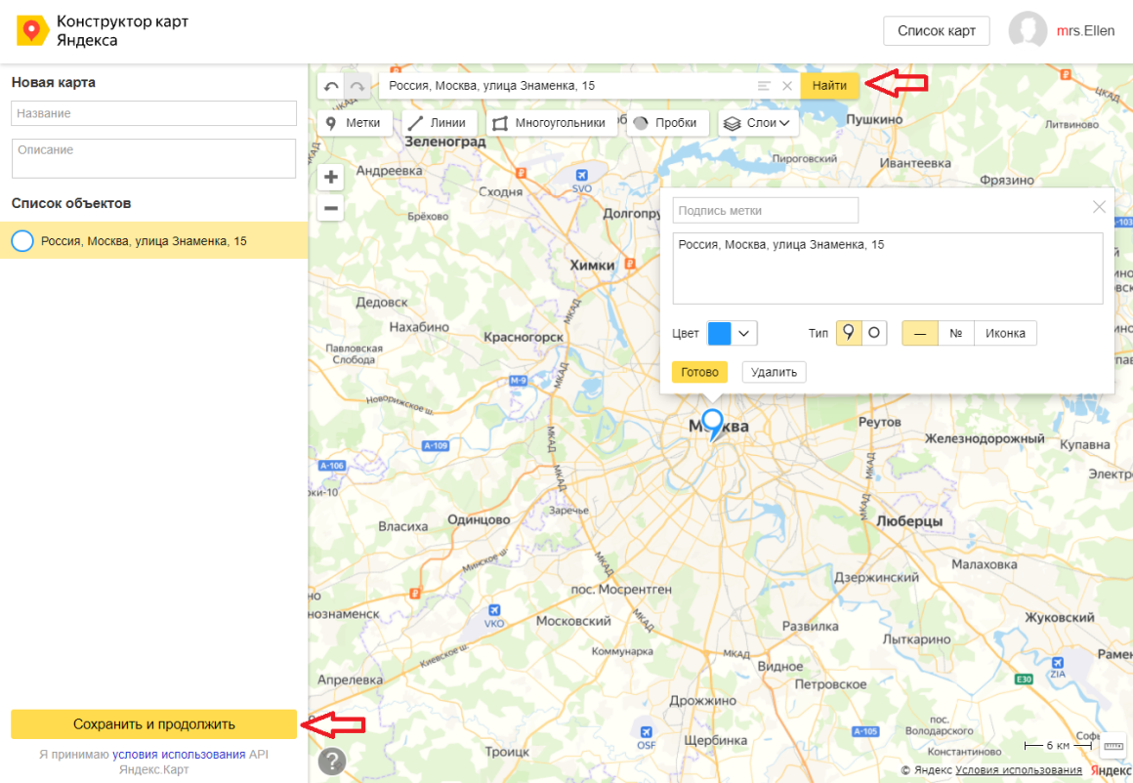Screen dimensions: 1133x783
Task: Click the Пушкино label on map
Action: [874, 119]
